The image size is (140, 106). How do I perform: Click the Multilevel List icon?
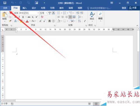[x=71, y=13]
